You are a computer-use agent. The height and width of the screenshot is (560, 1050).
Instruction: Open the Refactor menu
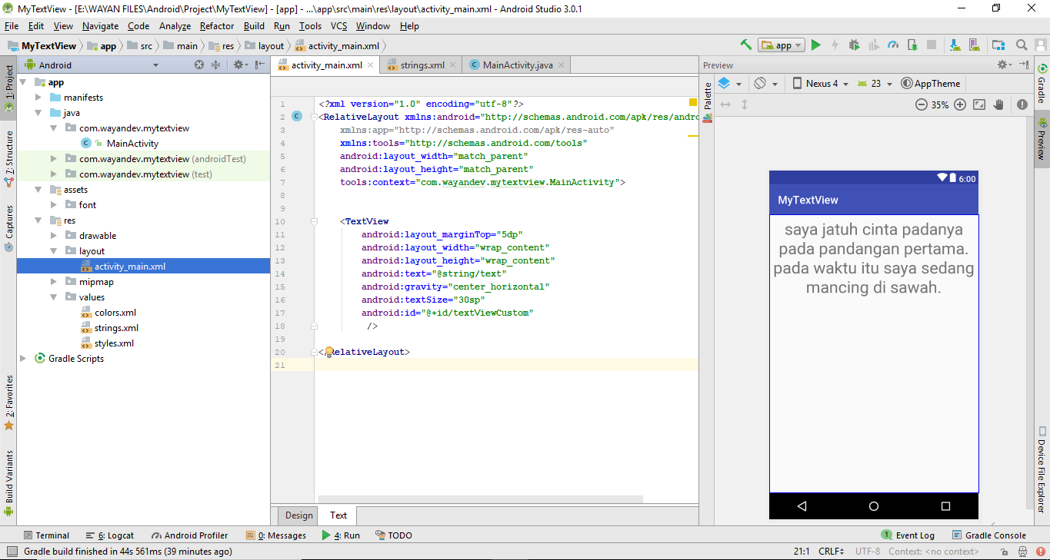216,25
